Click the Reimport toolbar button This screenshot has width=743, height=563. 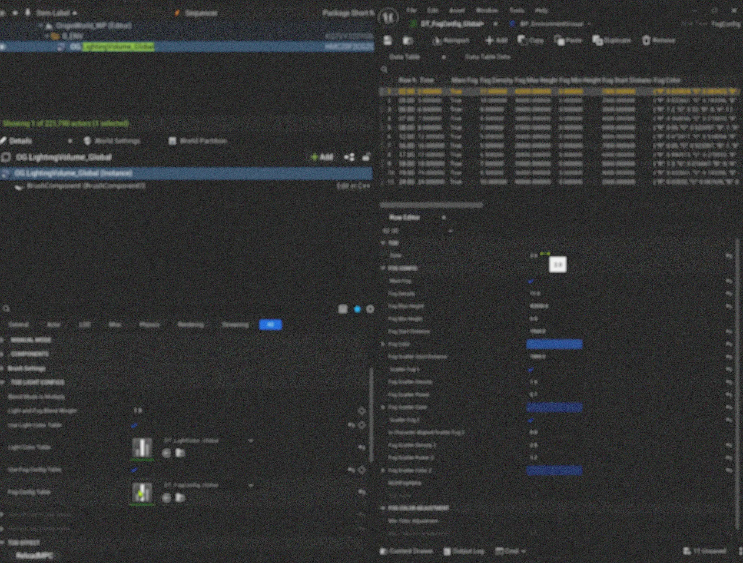coord(450,40)
